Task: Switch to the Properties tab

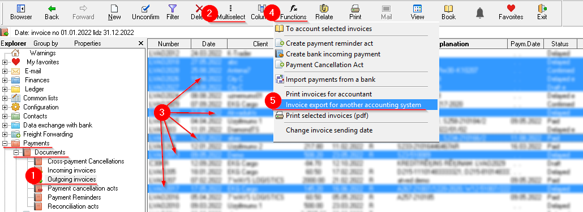Action: coord(87,43)
